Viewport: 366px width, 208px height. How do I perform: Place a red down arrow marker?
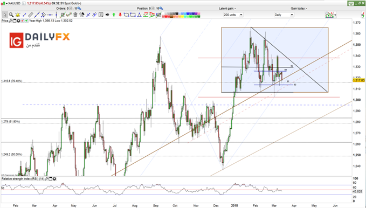point(120,15)
